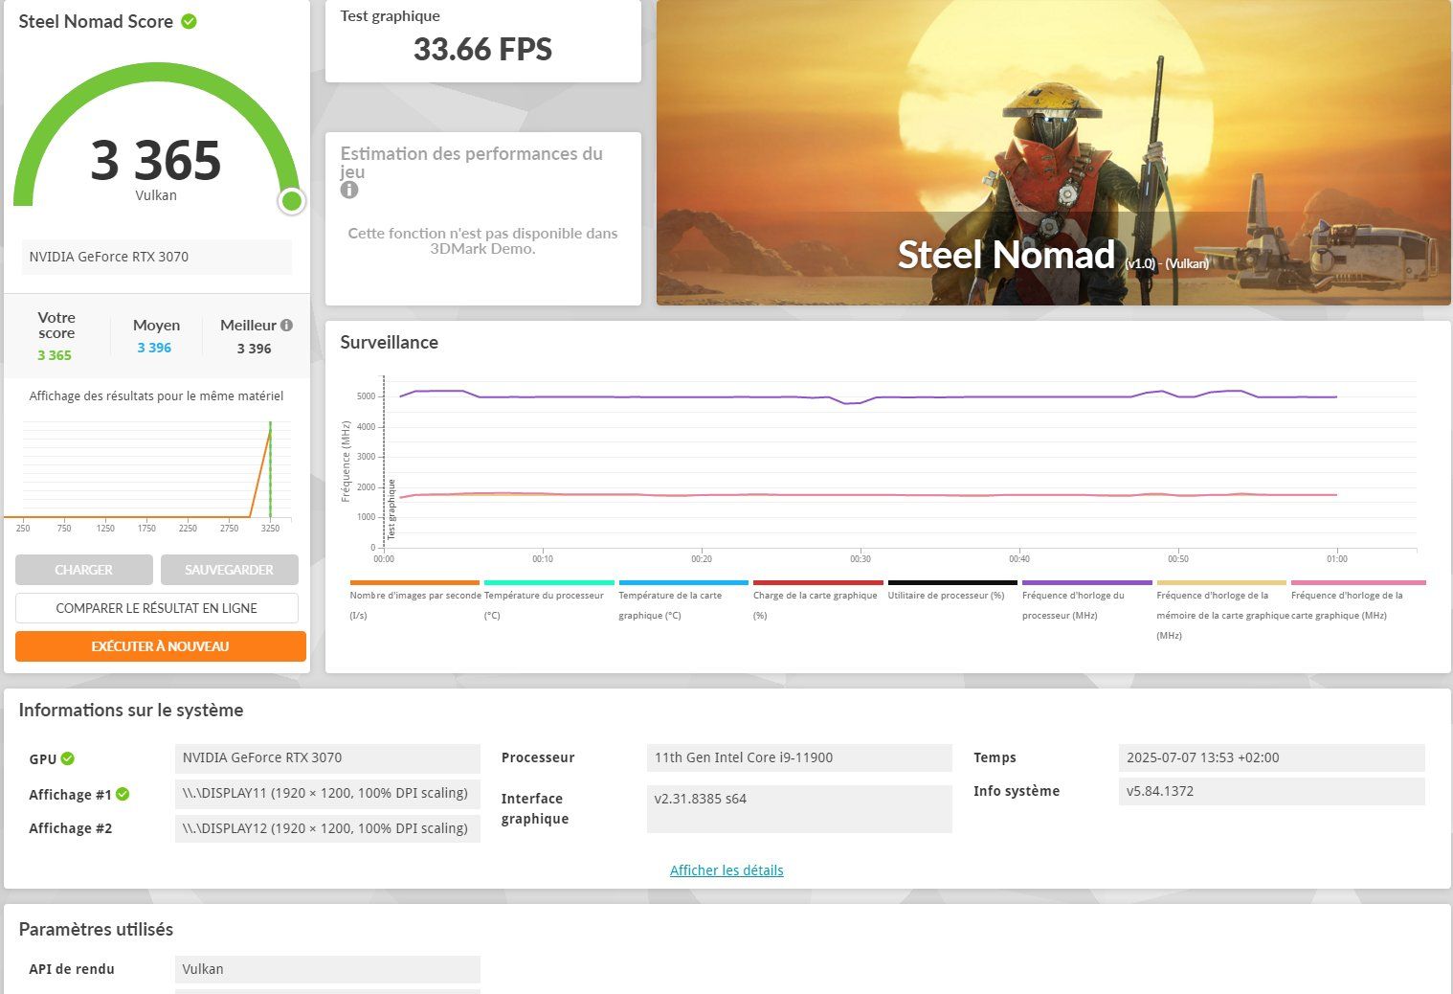This screenshot has height=994, width=1453.
Task: Toggle black Utilitaire de processeur legend
Action: (952, 582)
